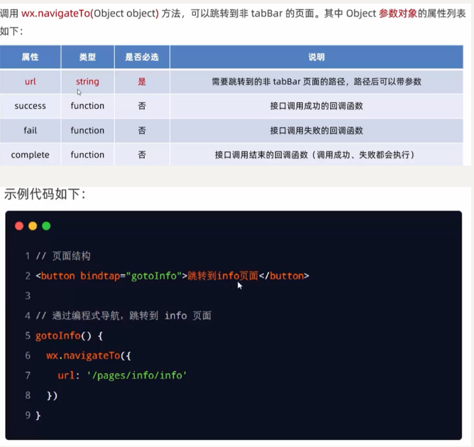This screenshot has height=447, width=474.
Task: Click the red dot in code window
Action: pyautogui.click(x=19, y=226)
